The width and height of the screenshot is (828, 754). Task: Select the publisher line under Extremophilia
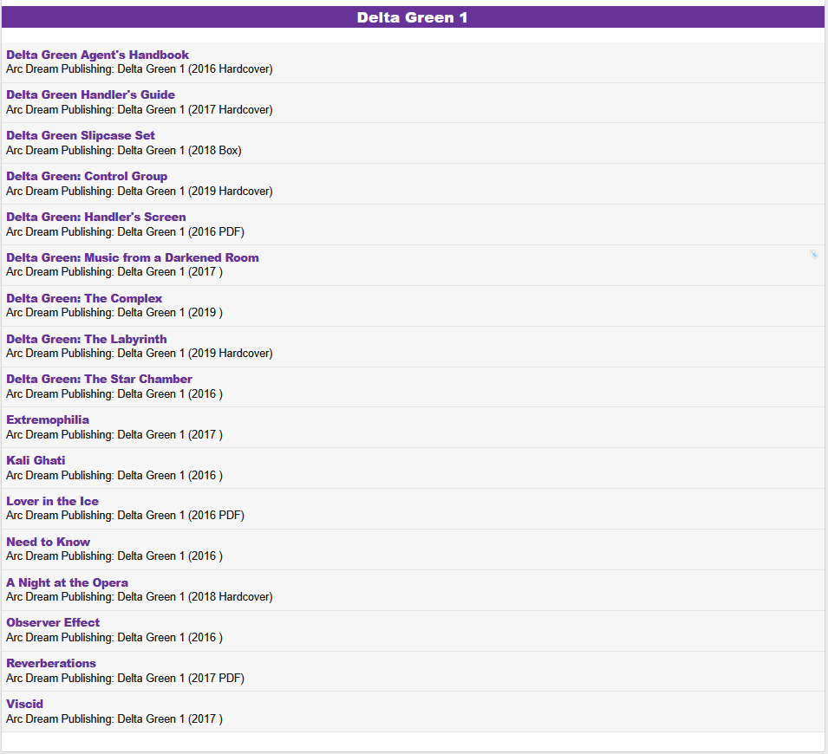click(x=114, y=434)
